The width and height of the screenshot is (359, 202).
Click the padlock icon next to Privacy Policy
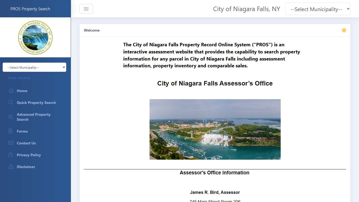11,155
